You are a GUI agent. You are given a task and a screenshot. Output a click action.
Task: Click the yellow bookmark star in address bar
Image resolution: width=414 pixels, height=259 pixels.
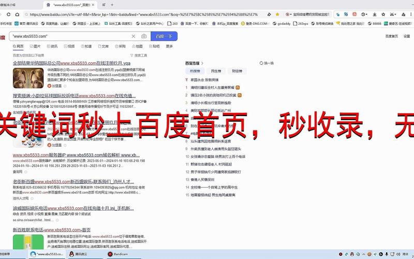[x=277, y=15]
